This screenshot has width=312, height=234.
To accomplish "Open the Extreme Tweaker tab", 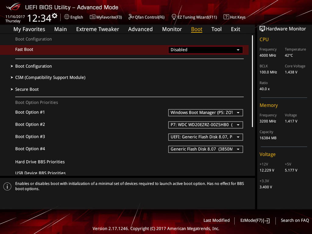I will point(97,29).
